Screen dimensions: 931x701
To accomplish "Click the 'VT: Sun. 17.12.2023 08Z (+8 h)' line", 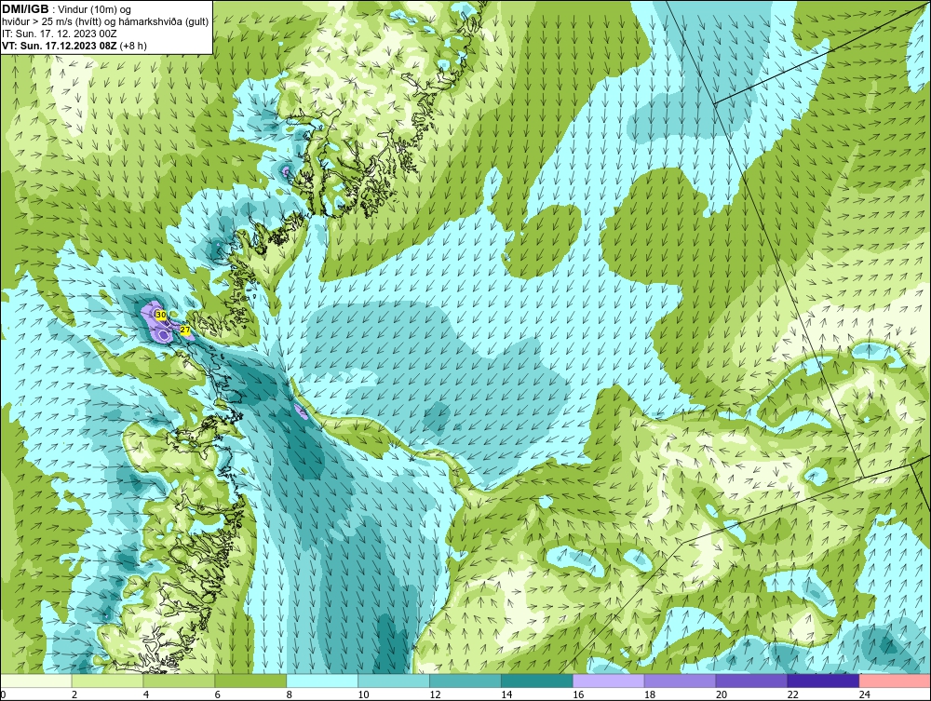I will pyautogui.click(x=74, y=45).
